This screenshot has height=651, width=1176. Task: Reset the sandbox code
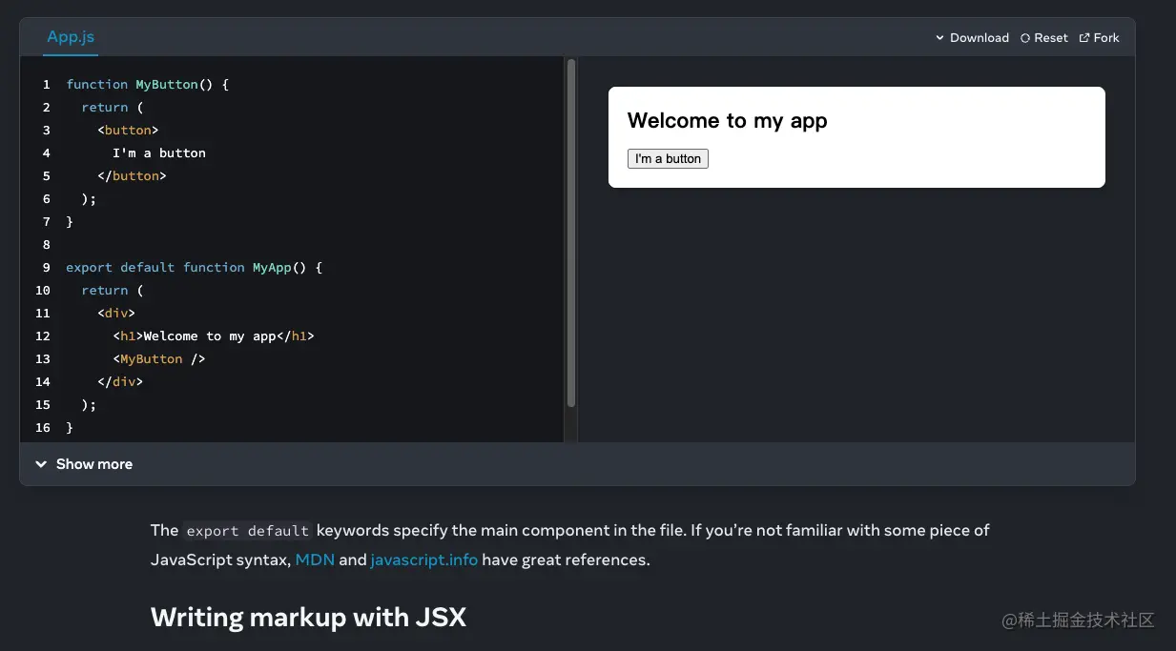pos(1043,38)
